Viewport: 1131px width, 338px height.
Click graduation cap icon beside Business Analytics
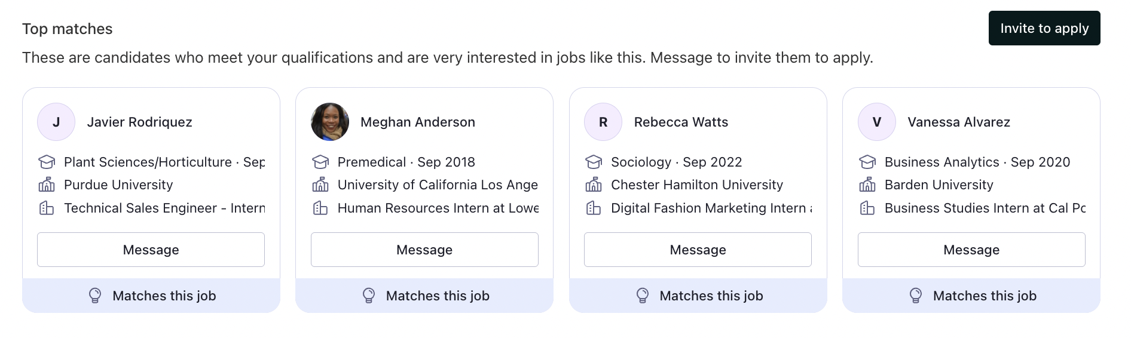(867, 162)
